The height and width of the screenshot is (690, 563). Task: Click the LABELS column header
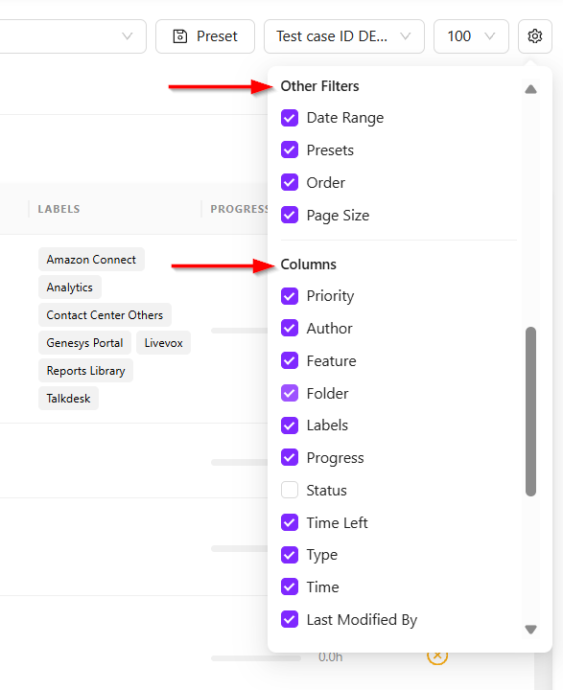[x=59, y=209]
